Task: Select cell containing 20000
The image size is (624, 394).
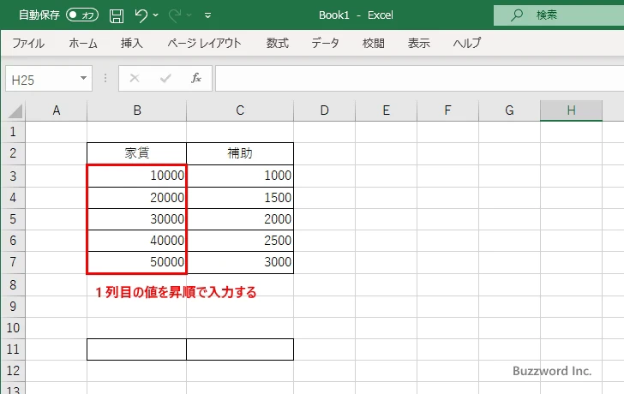Action: click(137, 198)
